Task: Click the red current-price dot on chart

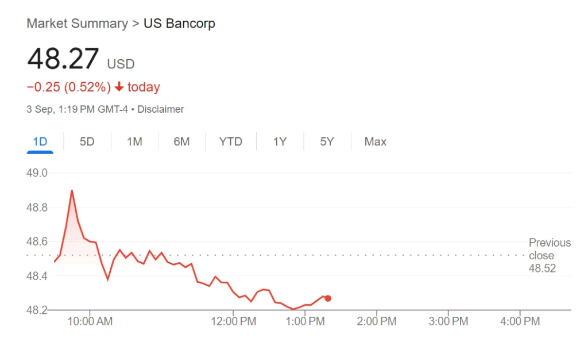Action: coord(328,298)
